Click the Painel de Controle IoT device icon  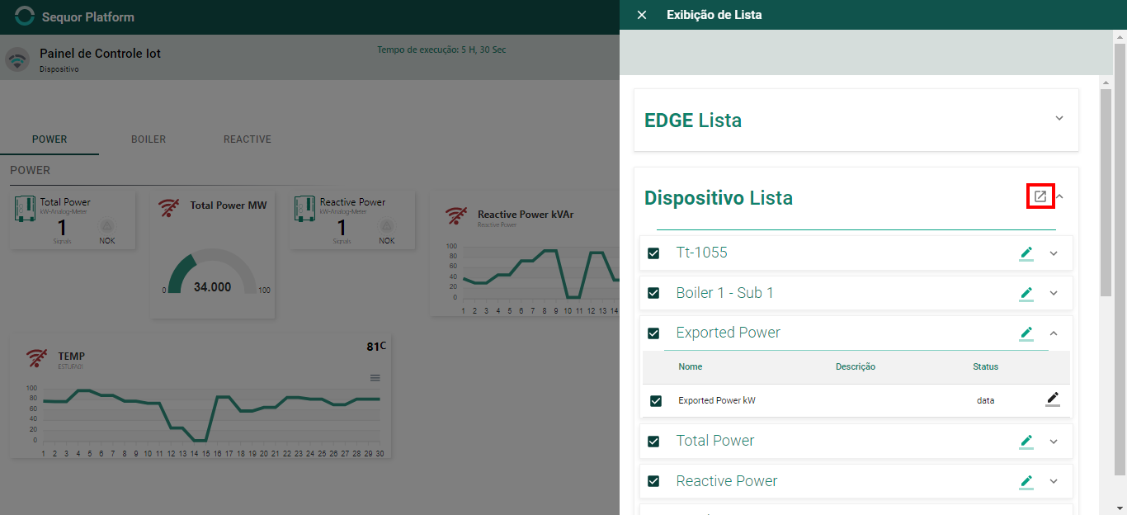pos(17,60)
